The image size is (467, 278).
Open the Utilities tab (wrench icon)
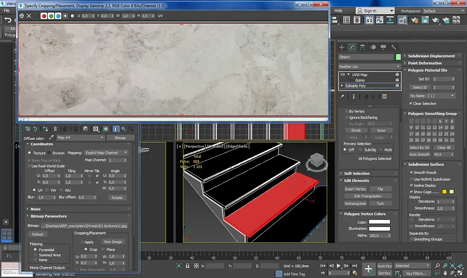coord(393,47)
